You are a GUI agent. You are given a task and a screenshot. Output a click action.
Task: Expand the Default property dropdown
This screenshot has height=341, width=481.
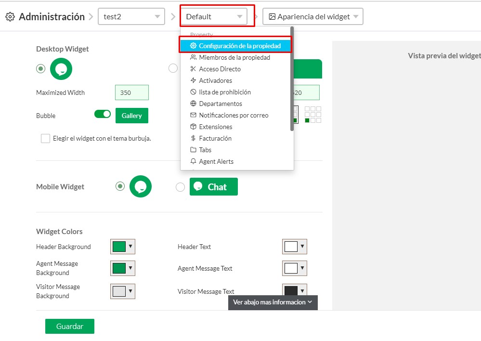point(214,16)
